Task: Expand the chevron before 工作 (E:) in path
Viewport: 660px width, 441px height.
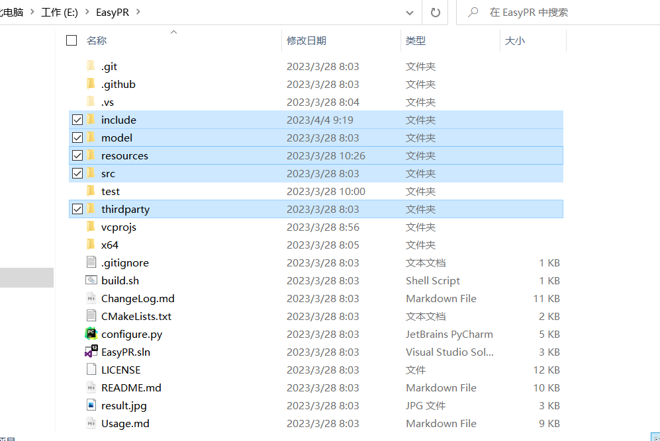Action: click(32, 12)
